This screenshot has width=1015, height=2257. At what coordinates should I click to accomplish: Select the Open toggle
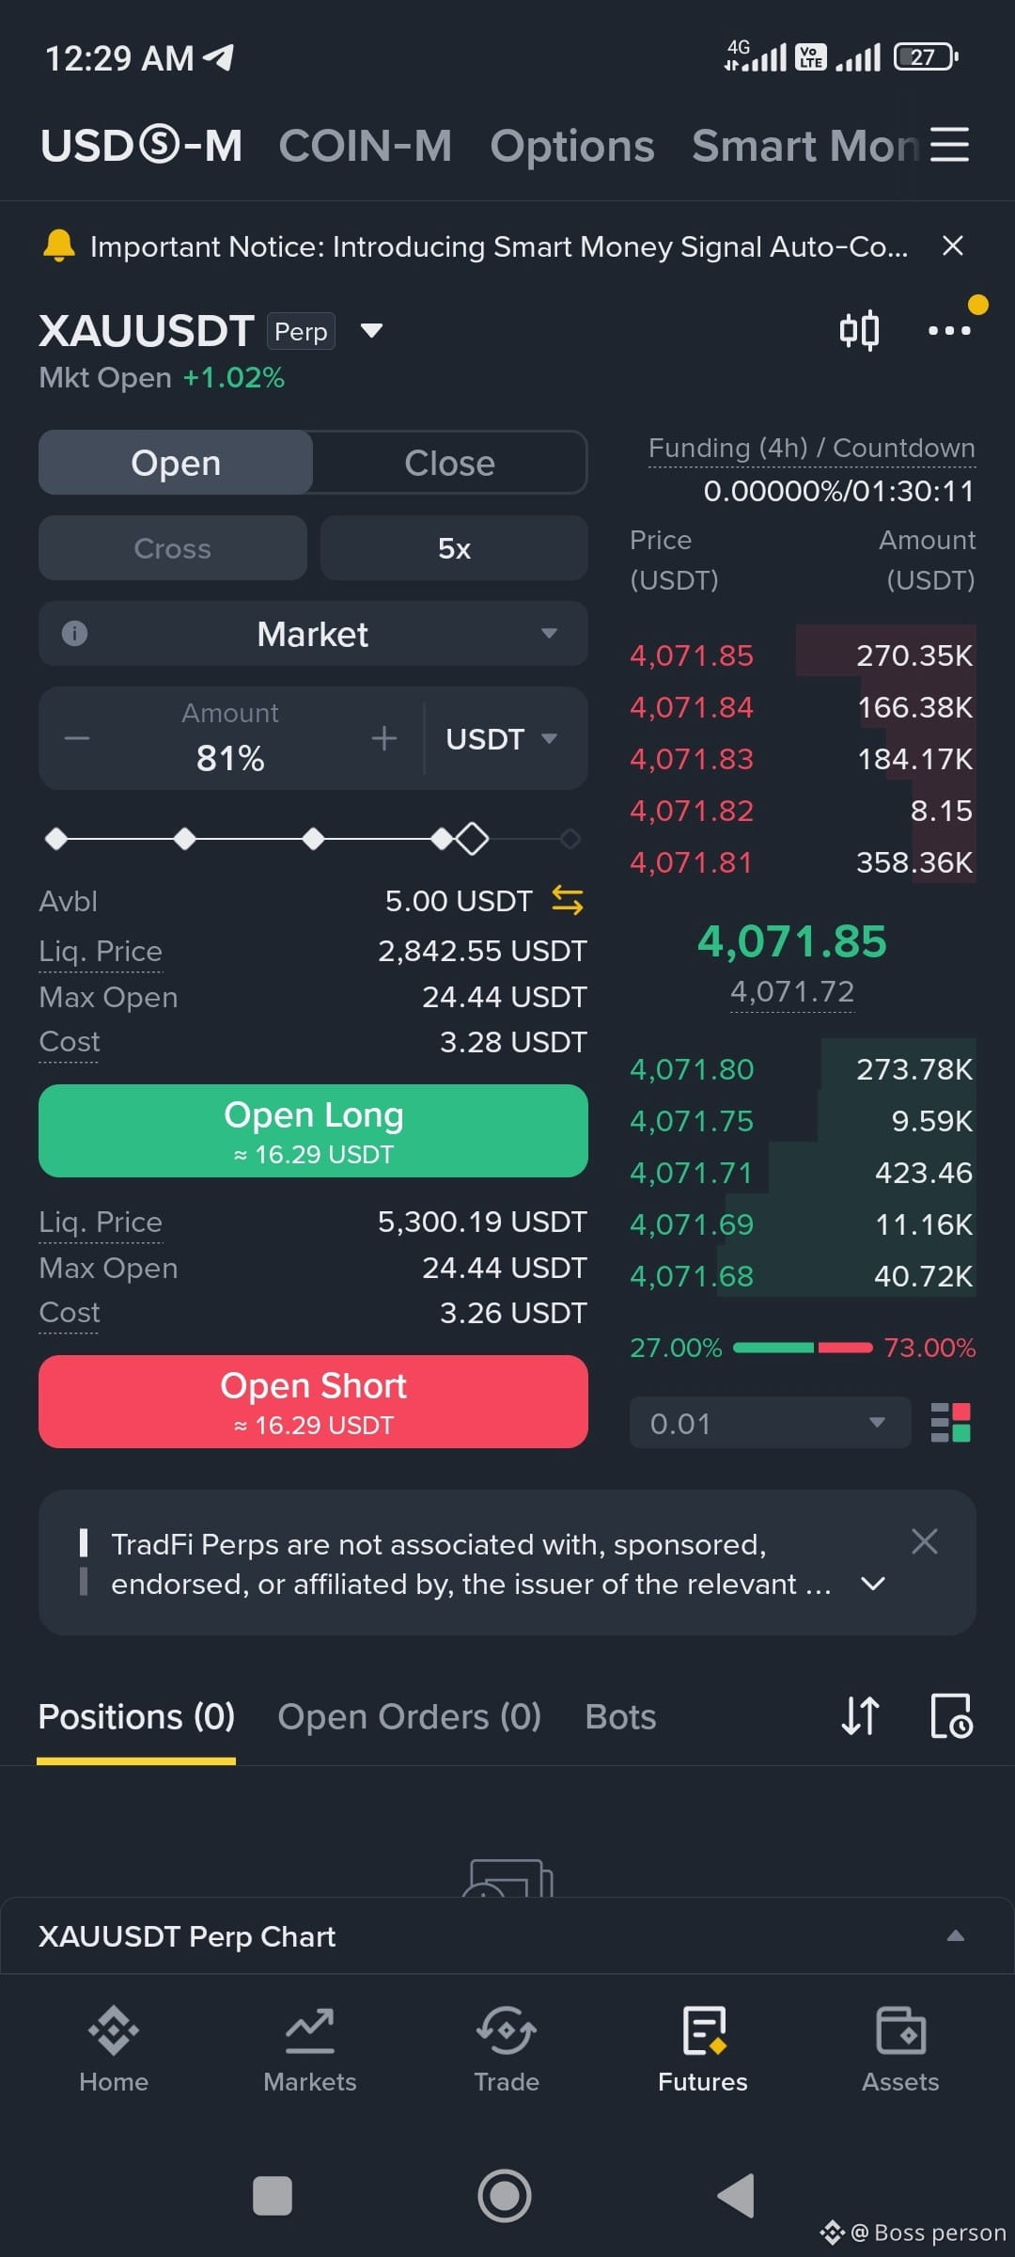pos(176,463)
